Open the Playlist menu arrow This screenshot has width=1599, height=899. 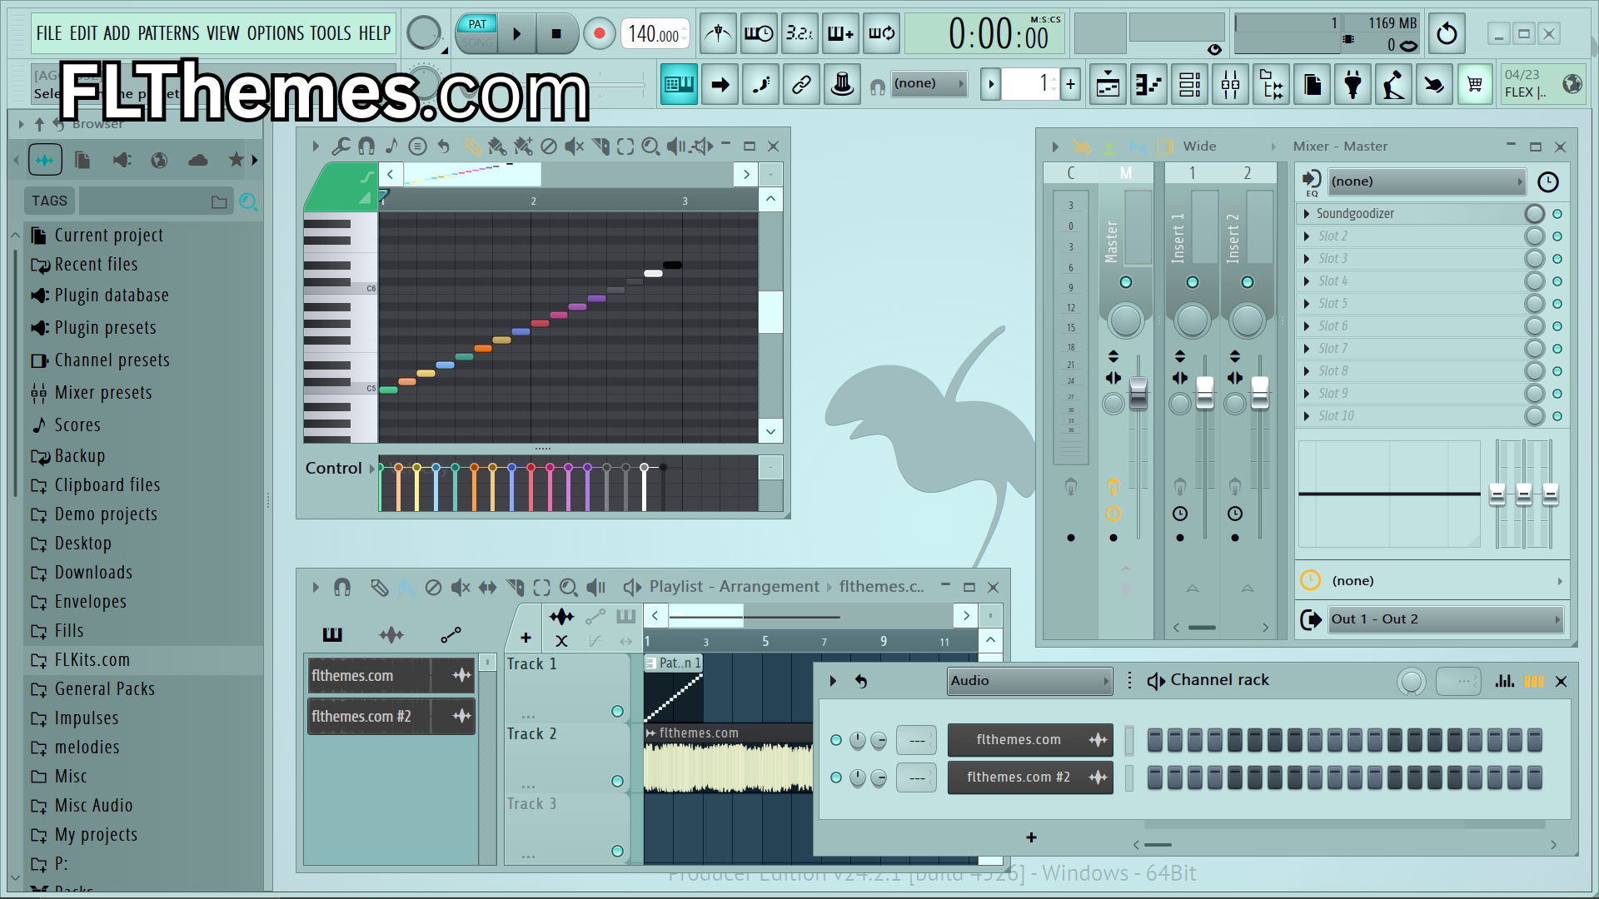[316, 588]
